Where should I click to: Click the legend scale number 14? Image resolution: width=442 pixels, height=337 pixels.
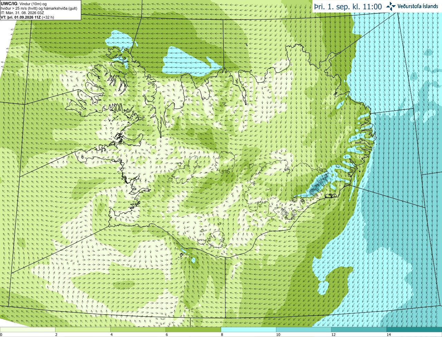tap(388, 335)
